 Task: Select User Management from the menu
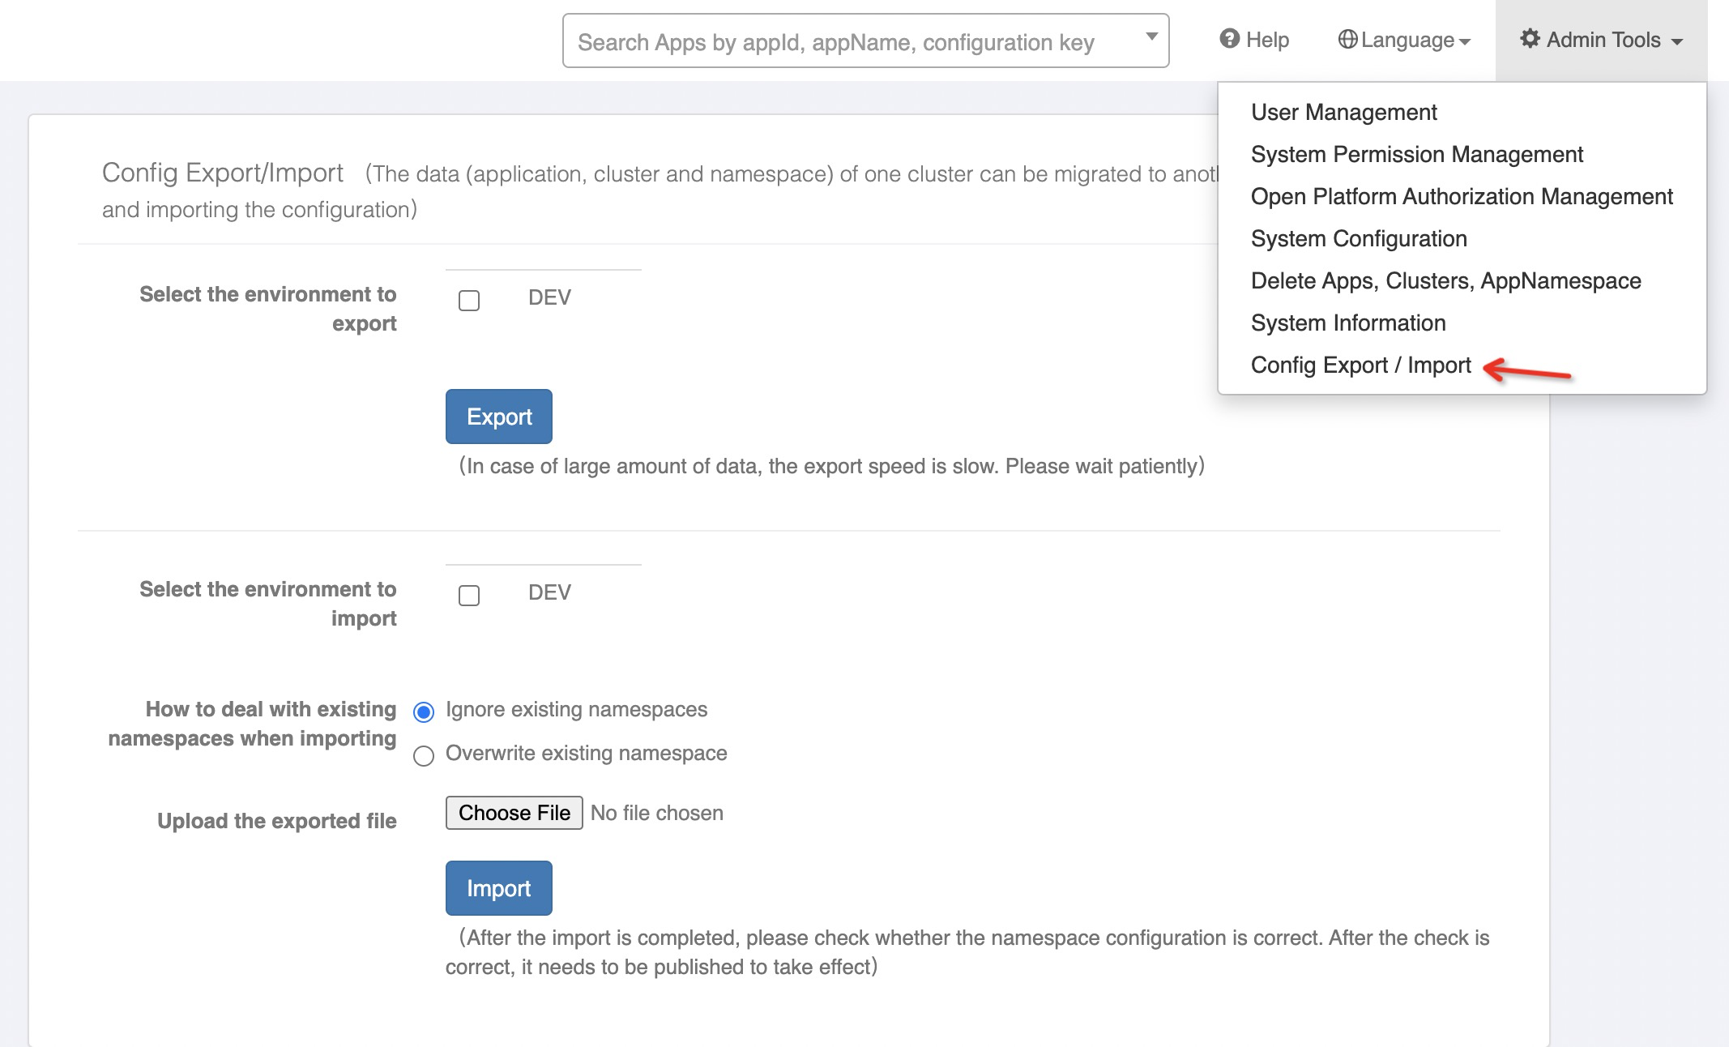(1343, 113)
